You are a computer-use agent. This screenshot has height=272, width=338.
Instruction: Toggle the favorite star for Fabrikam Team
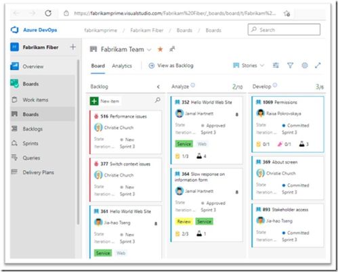(160, 49)
